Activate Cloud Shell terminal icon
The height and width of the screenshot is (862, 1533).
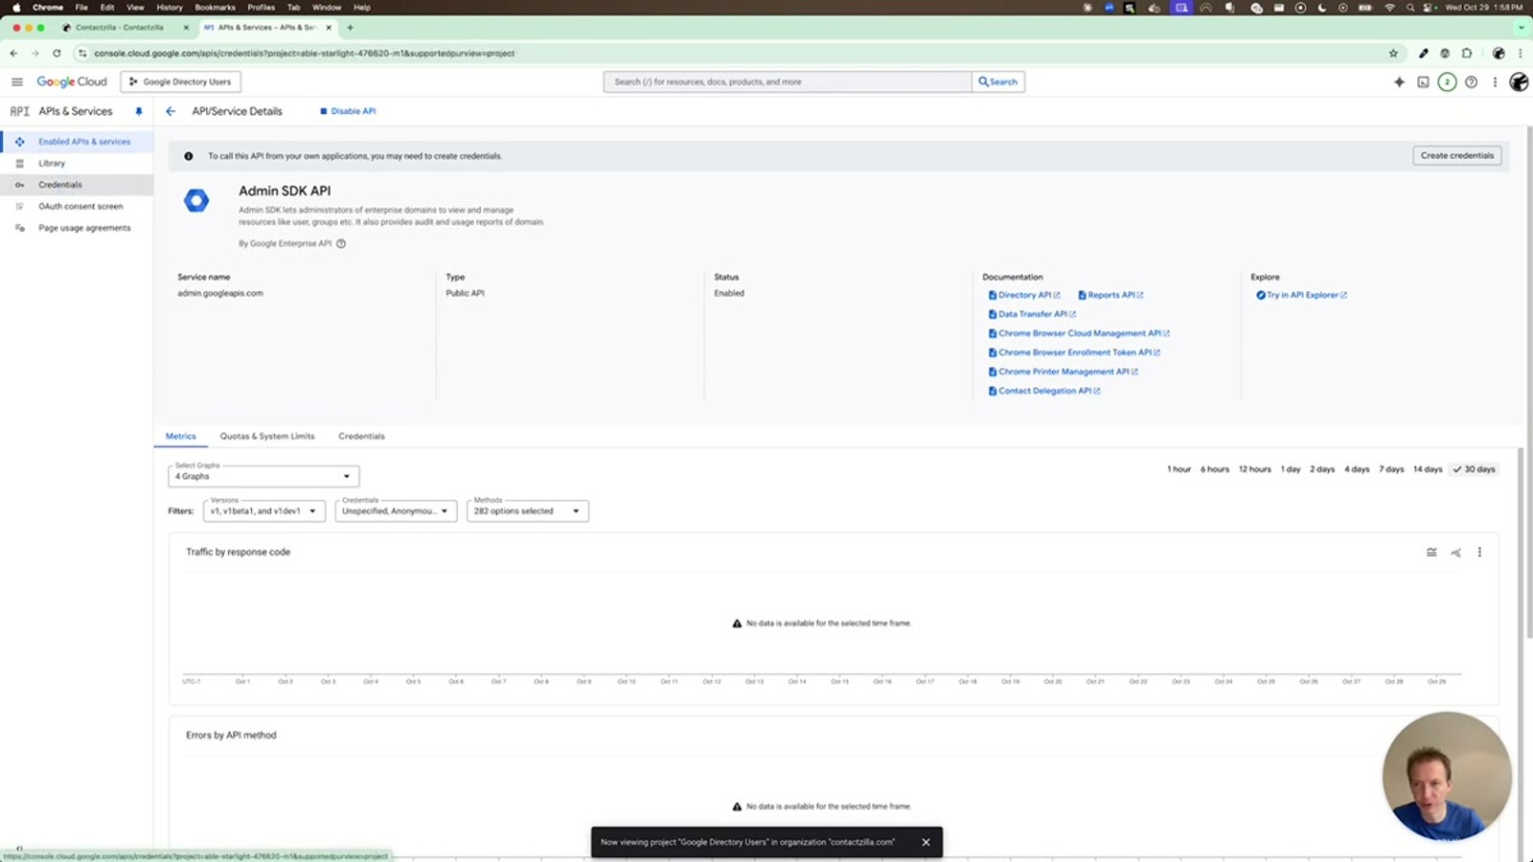point(1423,82)
